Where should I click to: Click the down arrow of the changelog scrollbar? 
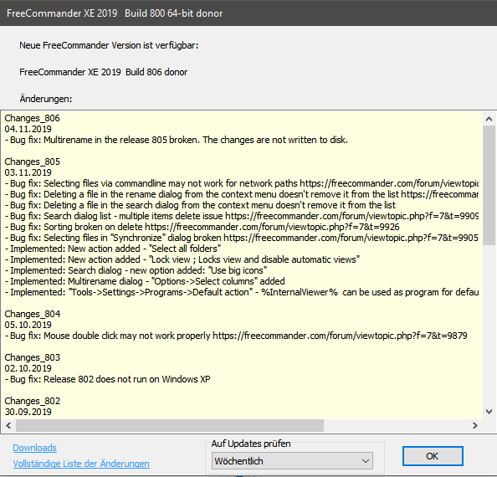(489, 412)
